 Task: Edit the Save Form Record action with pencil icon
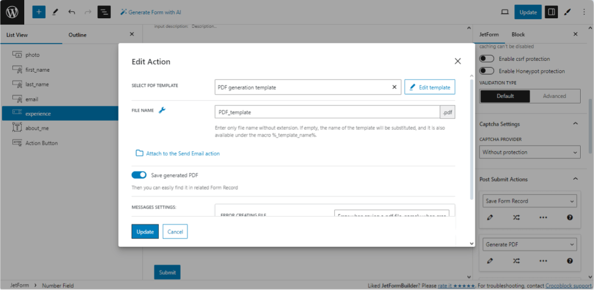click(491, 218)
